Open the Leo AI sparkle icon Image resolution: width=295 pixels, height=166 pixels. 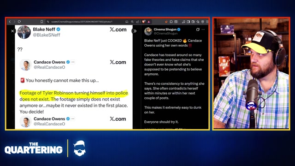click(x=198, y=22)
